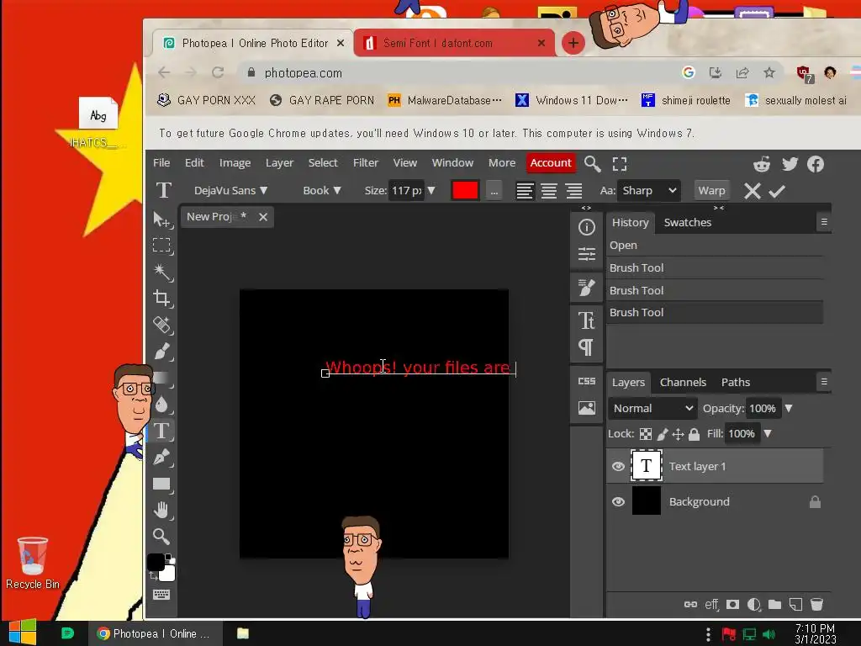The height and width of the screenshot is (646, 861).
Task: Add new layer icon
Action: point(795,604)
